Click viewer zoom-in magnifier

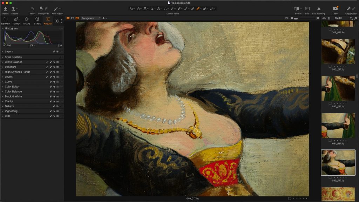pyautogui.click(x=318, y=18)
